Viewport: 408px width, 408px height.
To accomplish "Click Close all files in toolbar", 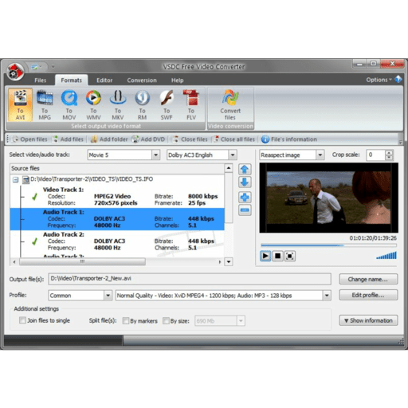I will click(234, 139).
